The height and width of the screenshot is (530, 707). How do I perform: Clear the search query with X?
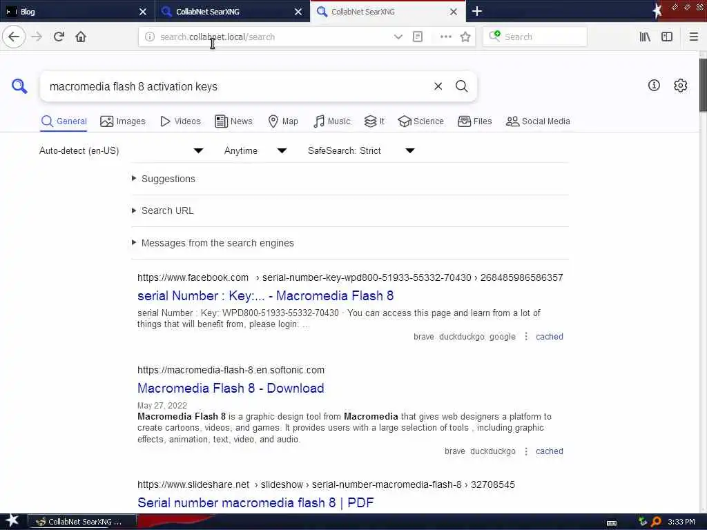[438, 86]
